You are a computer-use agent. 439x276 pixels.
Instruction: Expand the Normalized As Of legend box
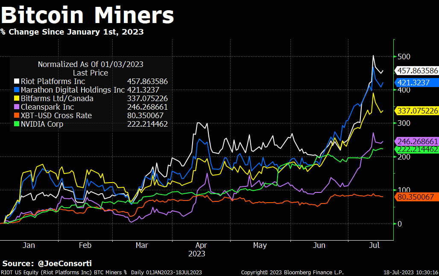point(91,64)
